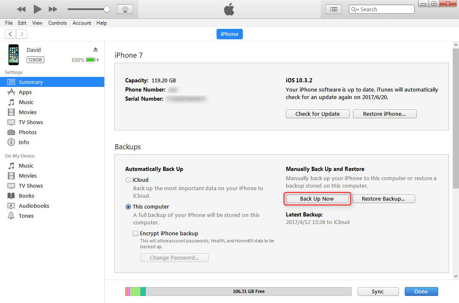Image resolution: width=459 pixels, height=303 pixels.
Task: Click the vertical scrollbar thumb
Action: click(456, 119)
